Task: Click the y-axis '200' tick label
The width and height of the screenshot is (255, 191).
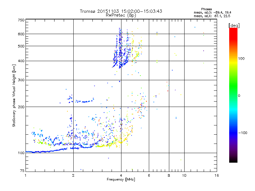Action: (21, 107)
